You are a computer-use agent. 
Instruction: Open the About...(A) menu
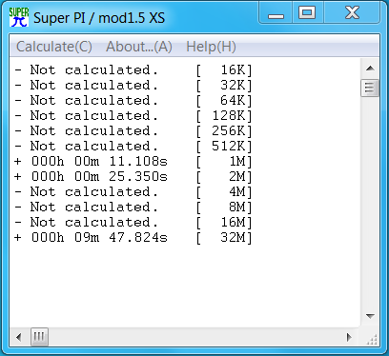(139, 47)
